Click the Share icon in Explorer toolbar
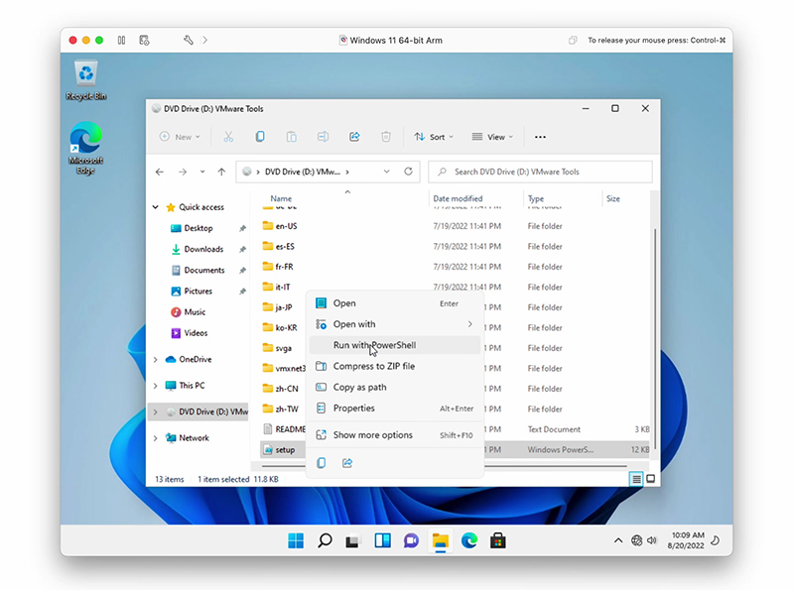The width and height of the screenshot is (794, 590). pyautogui.click(x=354, y=137)
